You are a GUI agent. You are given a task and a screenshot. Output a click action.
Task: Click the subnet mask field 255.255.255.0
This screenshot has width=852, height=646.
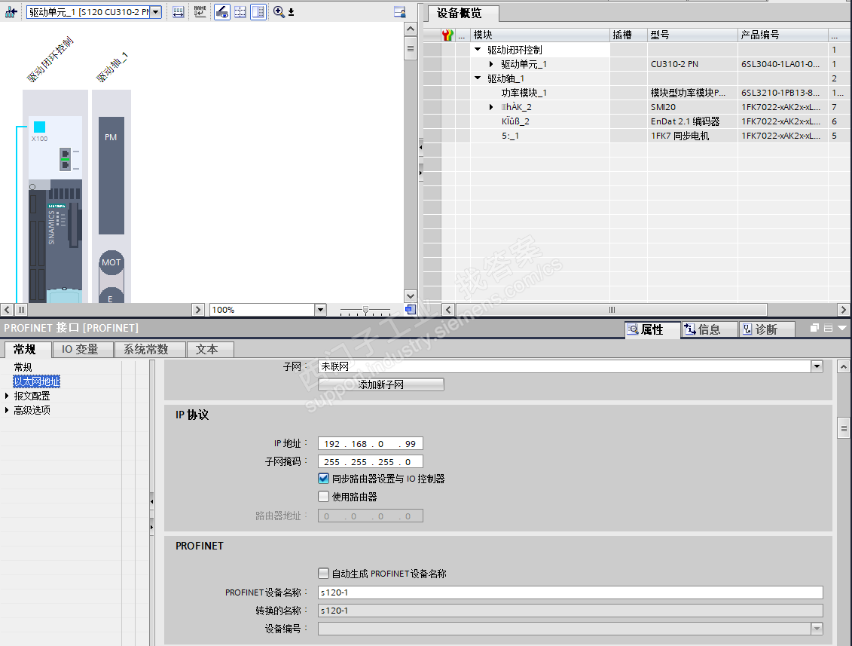(x=370, y=461)
